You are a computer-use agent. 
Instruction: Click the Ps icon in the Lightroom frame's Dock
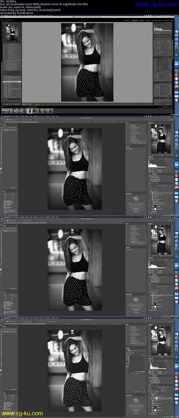pyautogui.click(x=176, y=59)
